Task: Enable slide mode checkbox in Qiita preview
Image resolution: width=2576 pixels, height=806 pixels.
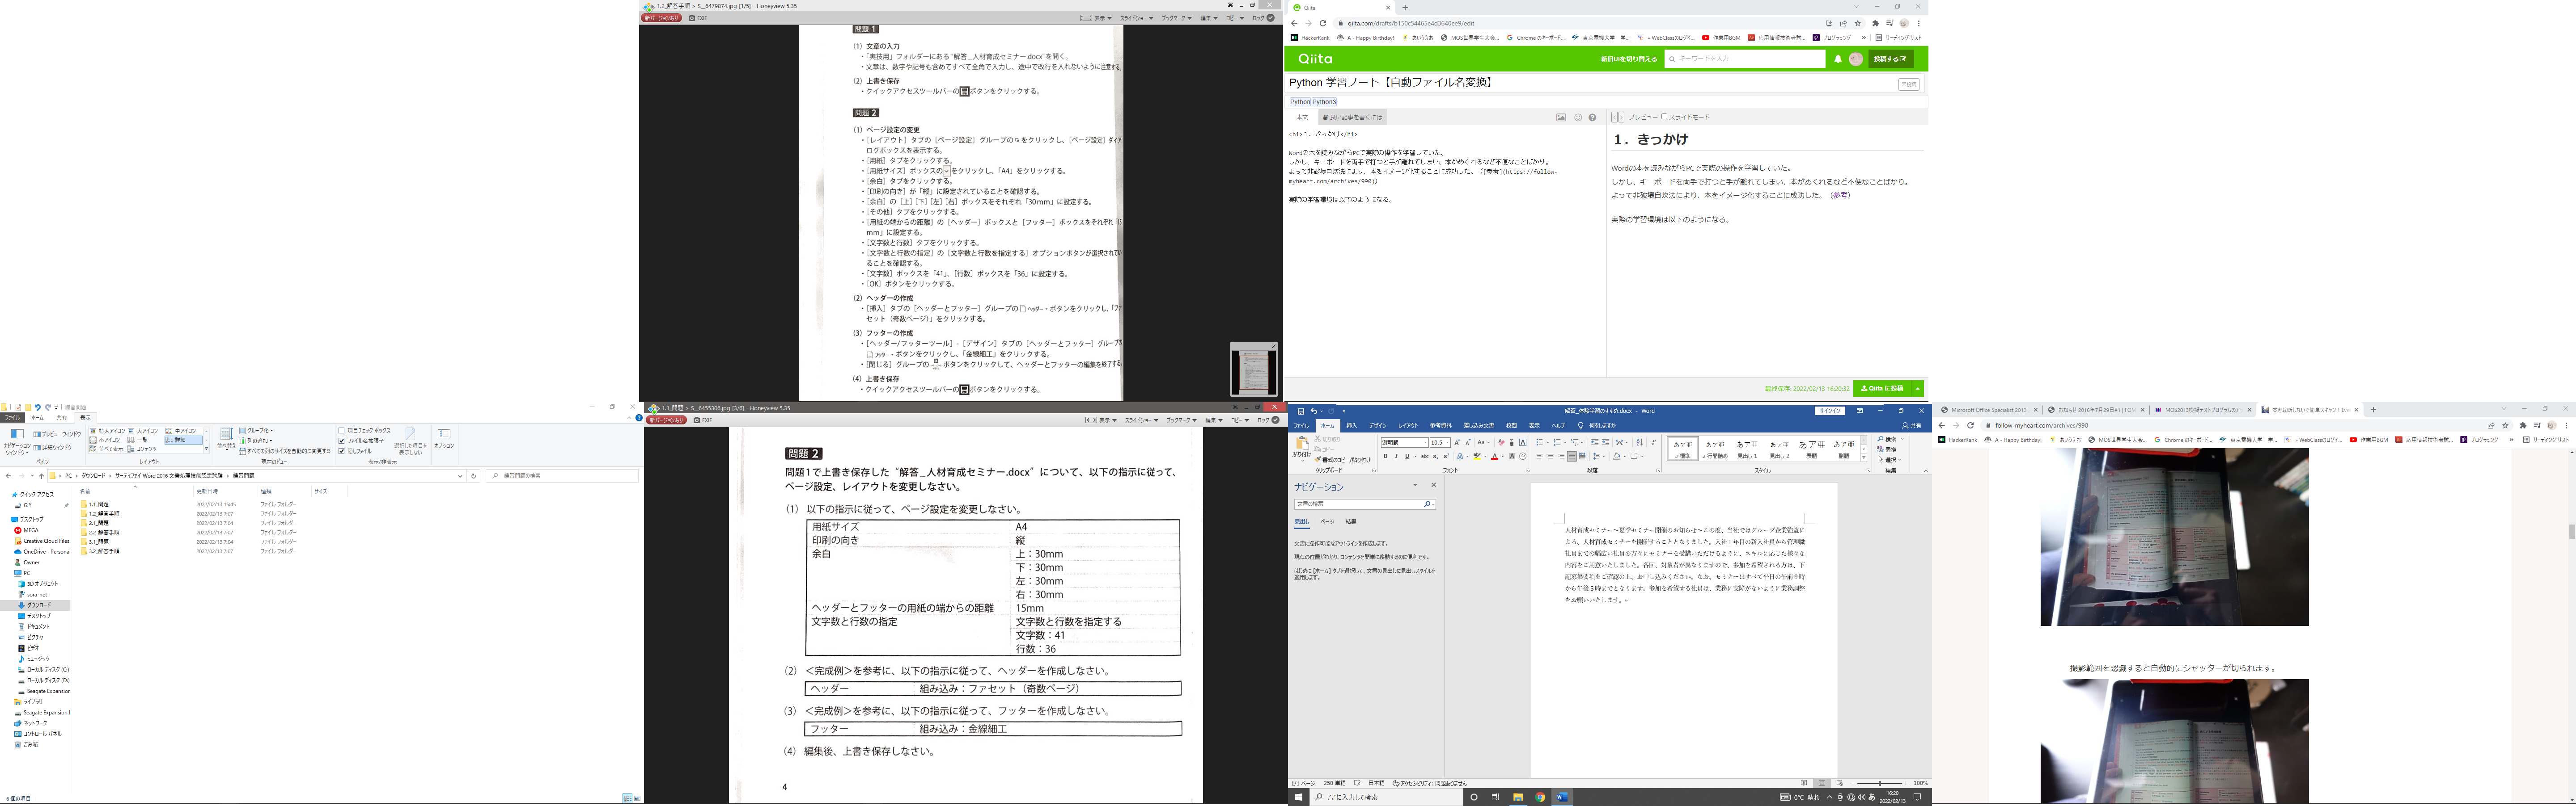Action: pos(1664,117)
